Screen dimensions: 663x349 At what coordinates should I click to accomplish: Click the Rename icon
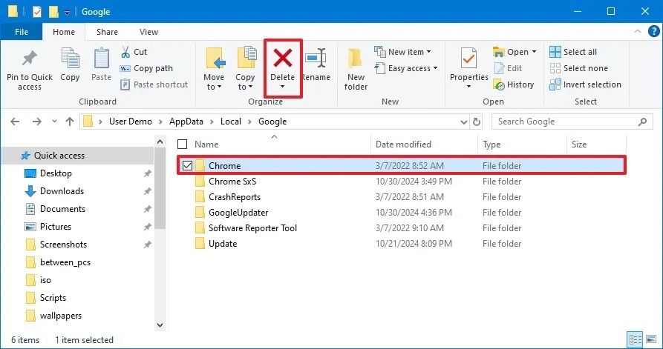coord(316,59)
